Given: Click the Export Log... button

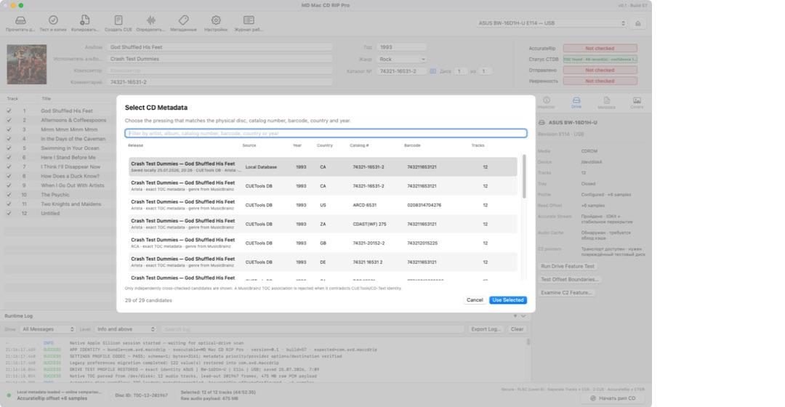Looking at the screenshot, I should tap(486, 329).
